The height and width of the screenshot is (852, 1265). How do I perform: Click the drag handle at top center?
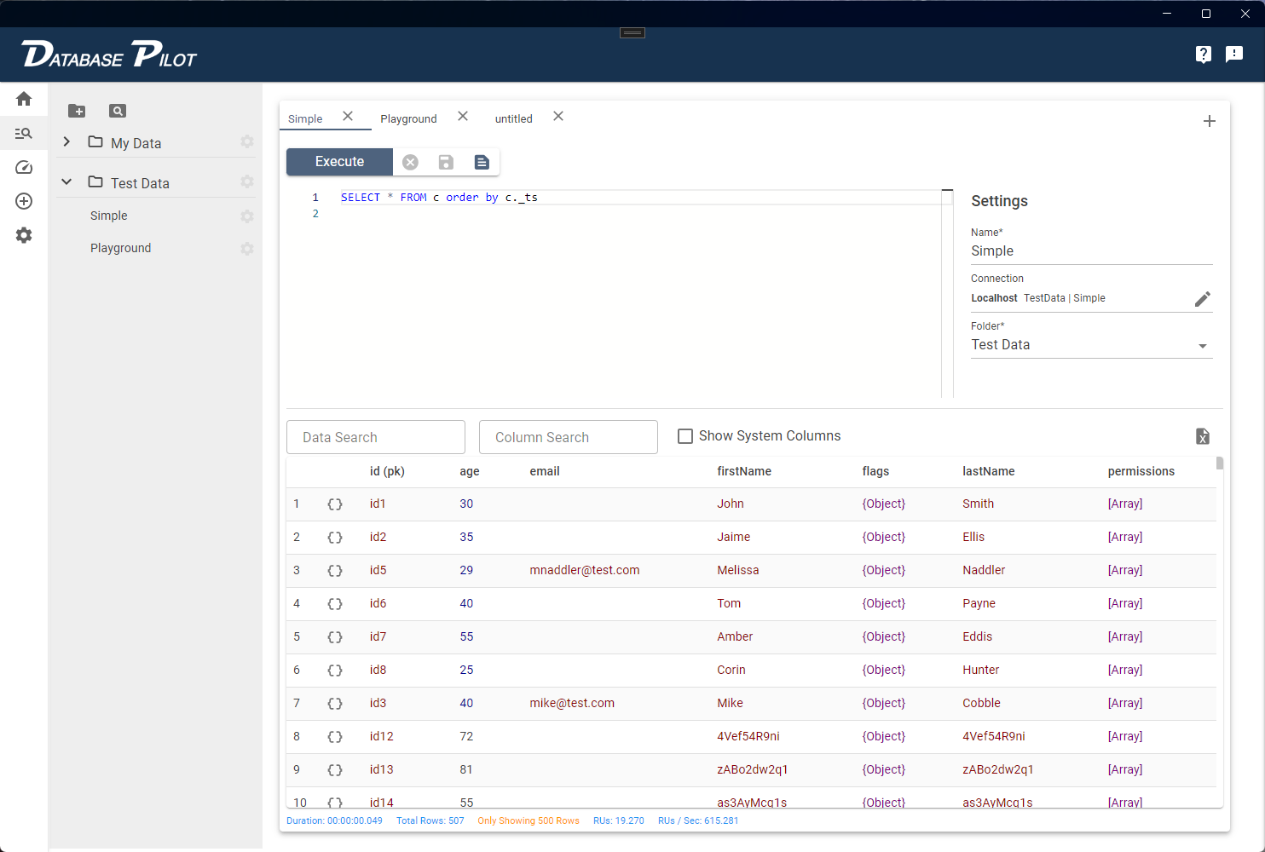click(632, 33)
